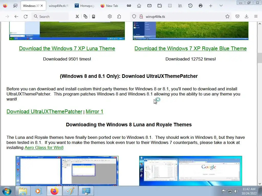Screen dimensions: 262x196
Task: Click the Windows 8 Luna theme screenshot
Action: pos(67,171)
